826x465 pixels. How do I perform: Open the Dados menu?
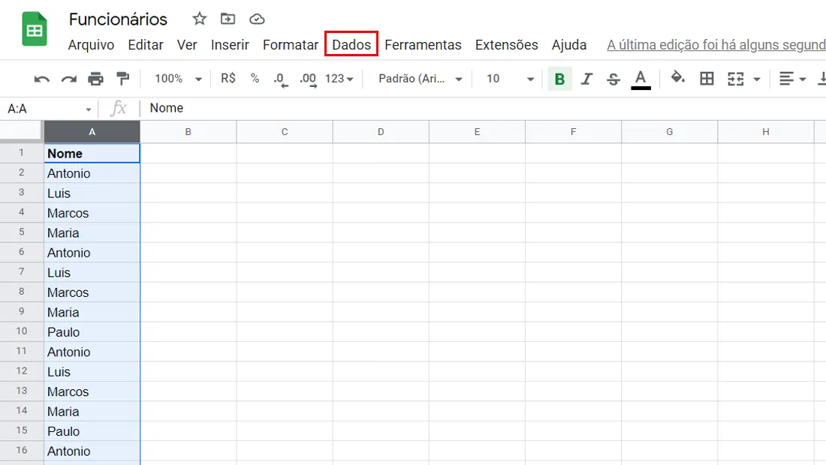351,45
